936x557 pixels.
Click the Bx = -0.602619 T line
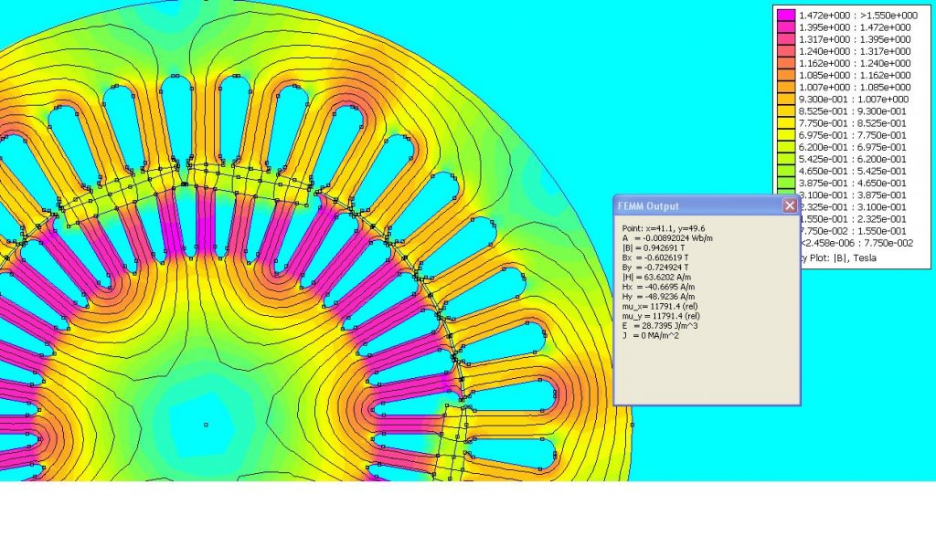(654, 257)
